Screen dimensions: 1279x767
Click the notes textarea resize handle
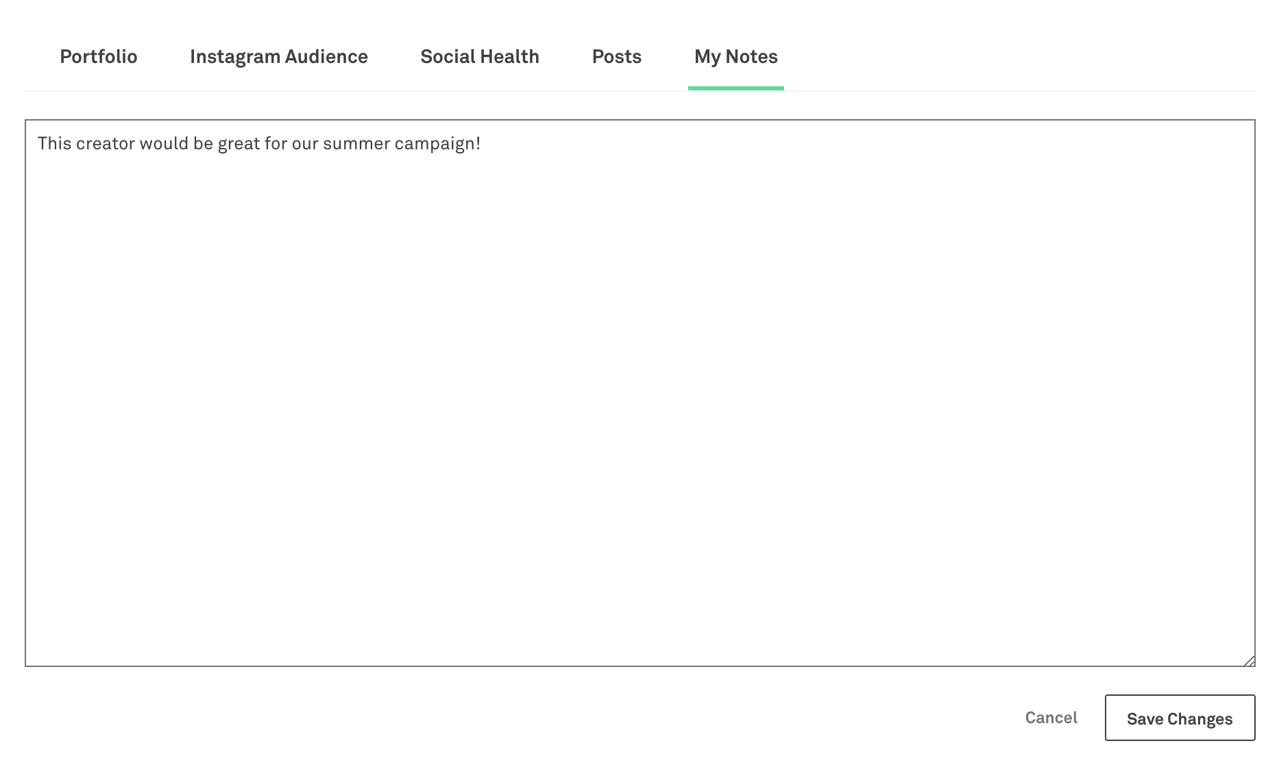(x=1249, y=660)
